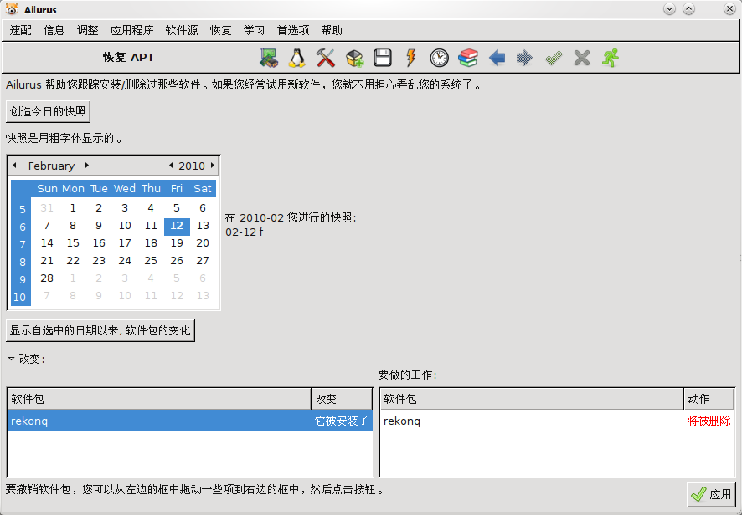Click the blue back arrow
Screen dimensions: 742x515
(497, 58)
